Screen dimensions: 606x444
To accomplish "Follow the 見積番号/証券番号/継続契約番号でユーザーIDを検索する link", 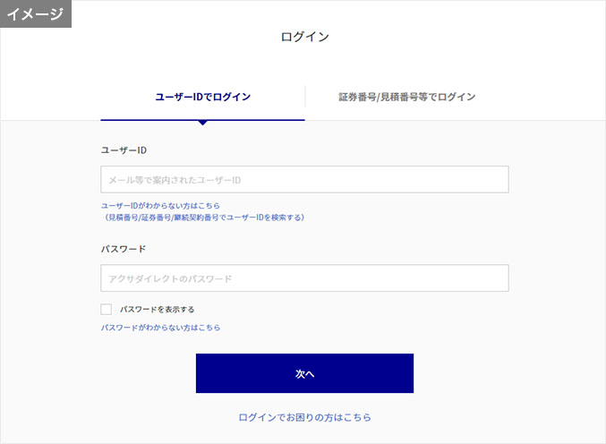I will tap(204, 218).
